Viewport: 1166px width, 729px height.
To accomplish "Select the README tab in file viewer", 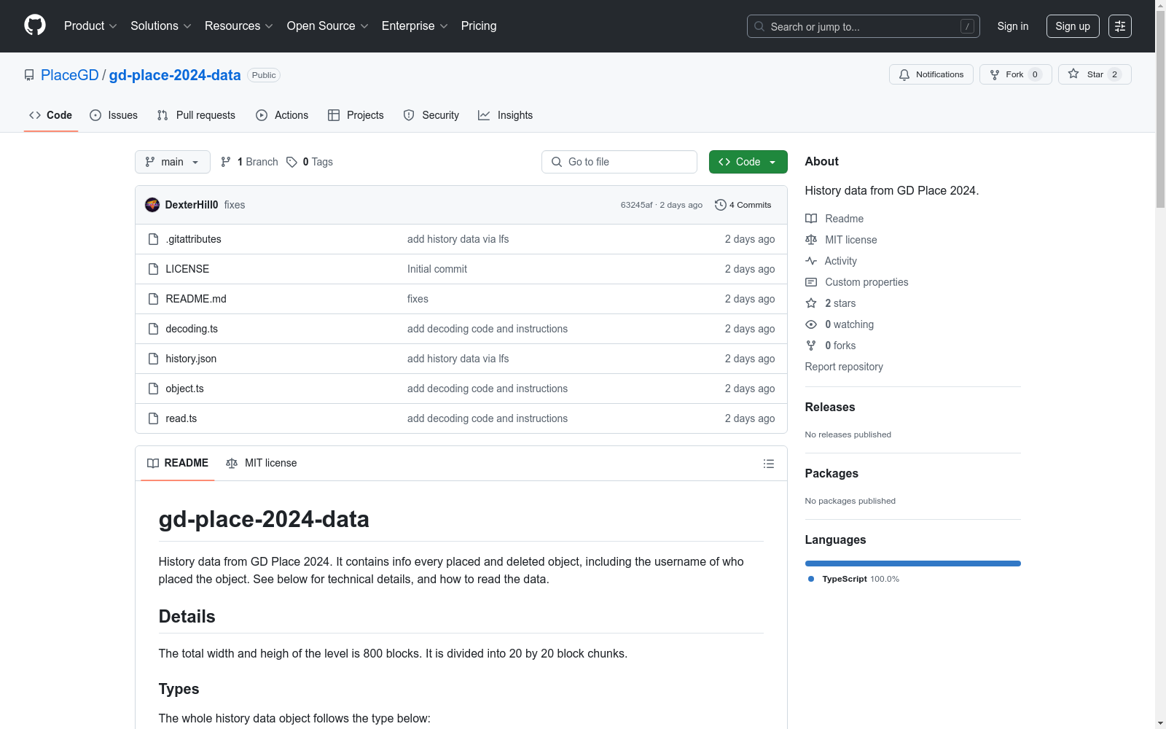I will tap(178, 463).
